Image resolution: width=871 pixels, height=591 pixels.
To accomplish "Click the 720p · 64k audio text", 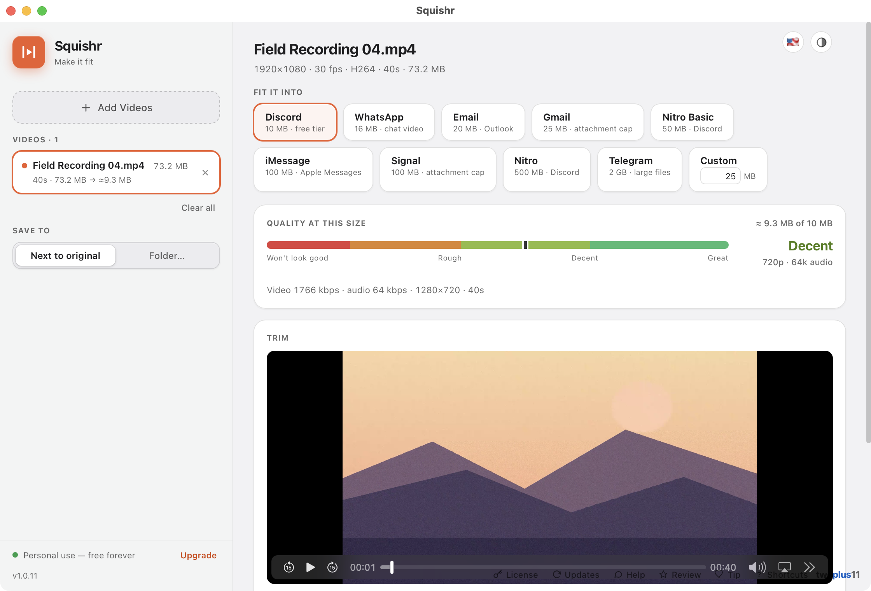I will (x=797, y=262).
